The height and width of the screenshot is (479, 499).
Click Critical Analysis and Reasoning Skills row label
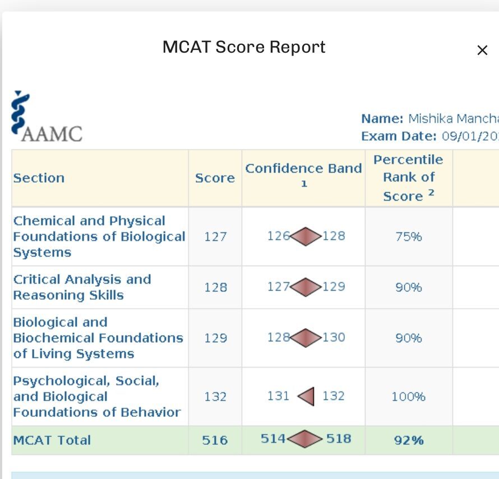tap(82, 287)
